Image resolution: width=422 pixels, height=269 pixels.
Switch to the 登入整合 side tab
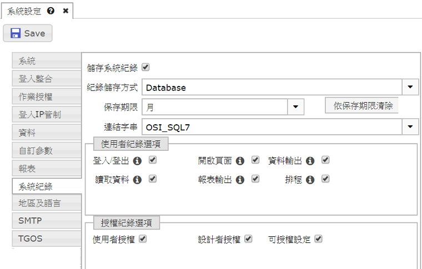coord(47,79)
